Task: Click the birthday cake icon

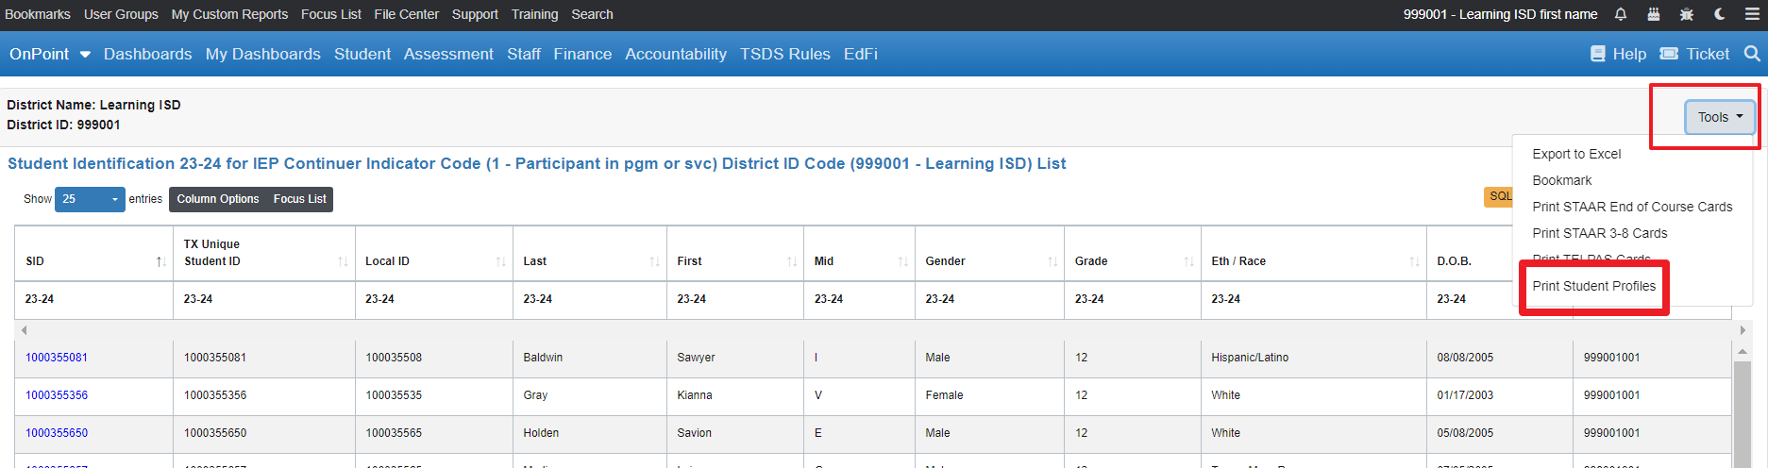Action: 1654,14
